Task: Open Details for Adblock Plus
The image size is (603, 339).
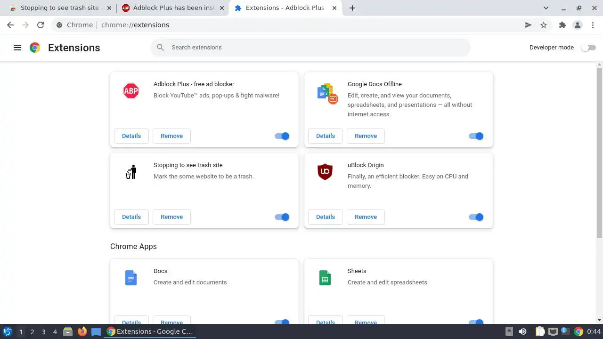Action: tap(131, 136)
